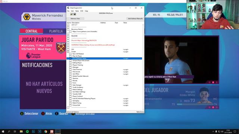Open the Help menu in Cheat Engine
This screenshot has height=134, width=239.
(86, 11)
